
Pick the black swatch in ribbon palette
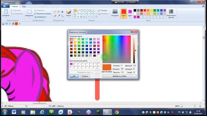(x=135, y=10)
